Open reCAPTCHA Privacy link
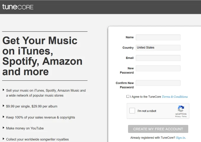Screen dimensions: 201x142 coord(178,116)
